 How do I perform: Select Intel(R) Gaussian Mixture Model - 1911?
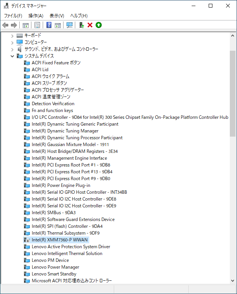(70, 145)
